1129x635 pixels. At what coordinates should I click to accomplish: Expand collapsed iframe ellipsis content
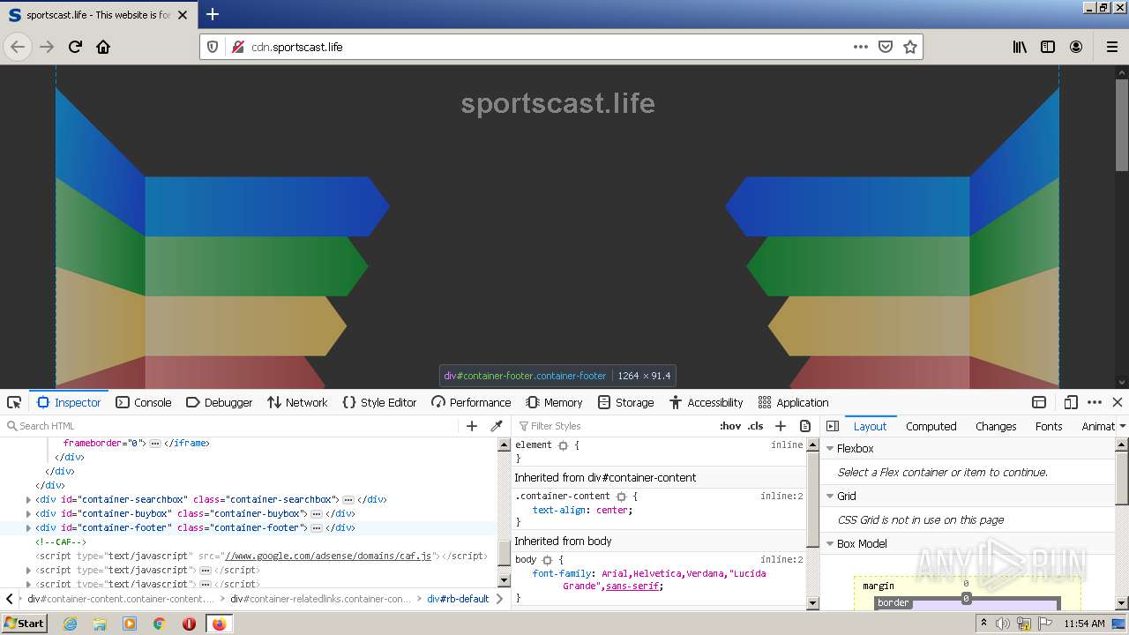coord(155,444)
